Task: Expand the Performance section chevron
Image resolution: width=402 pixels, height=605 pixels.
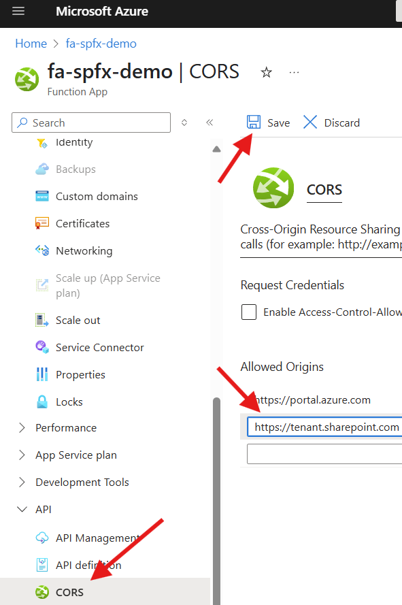Action: (22, 427)
